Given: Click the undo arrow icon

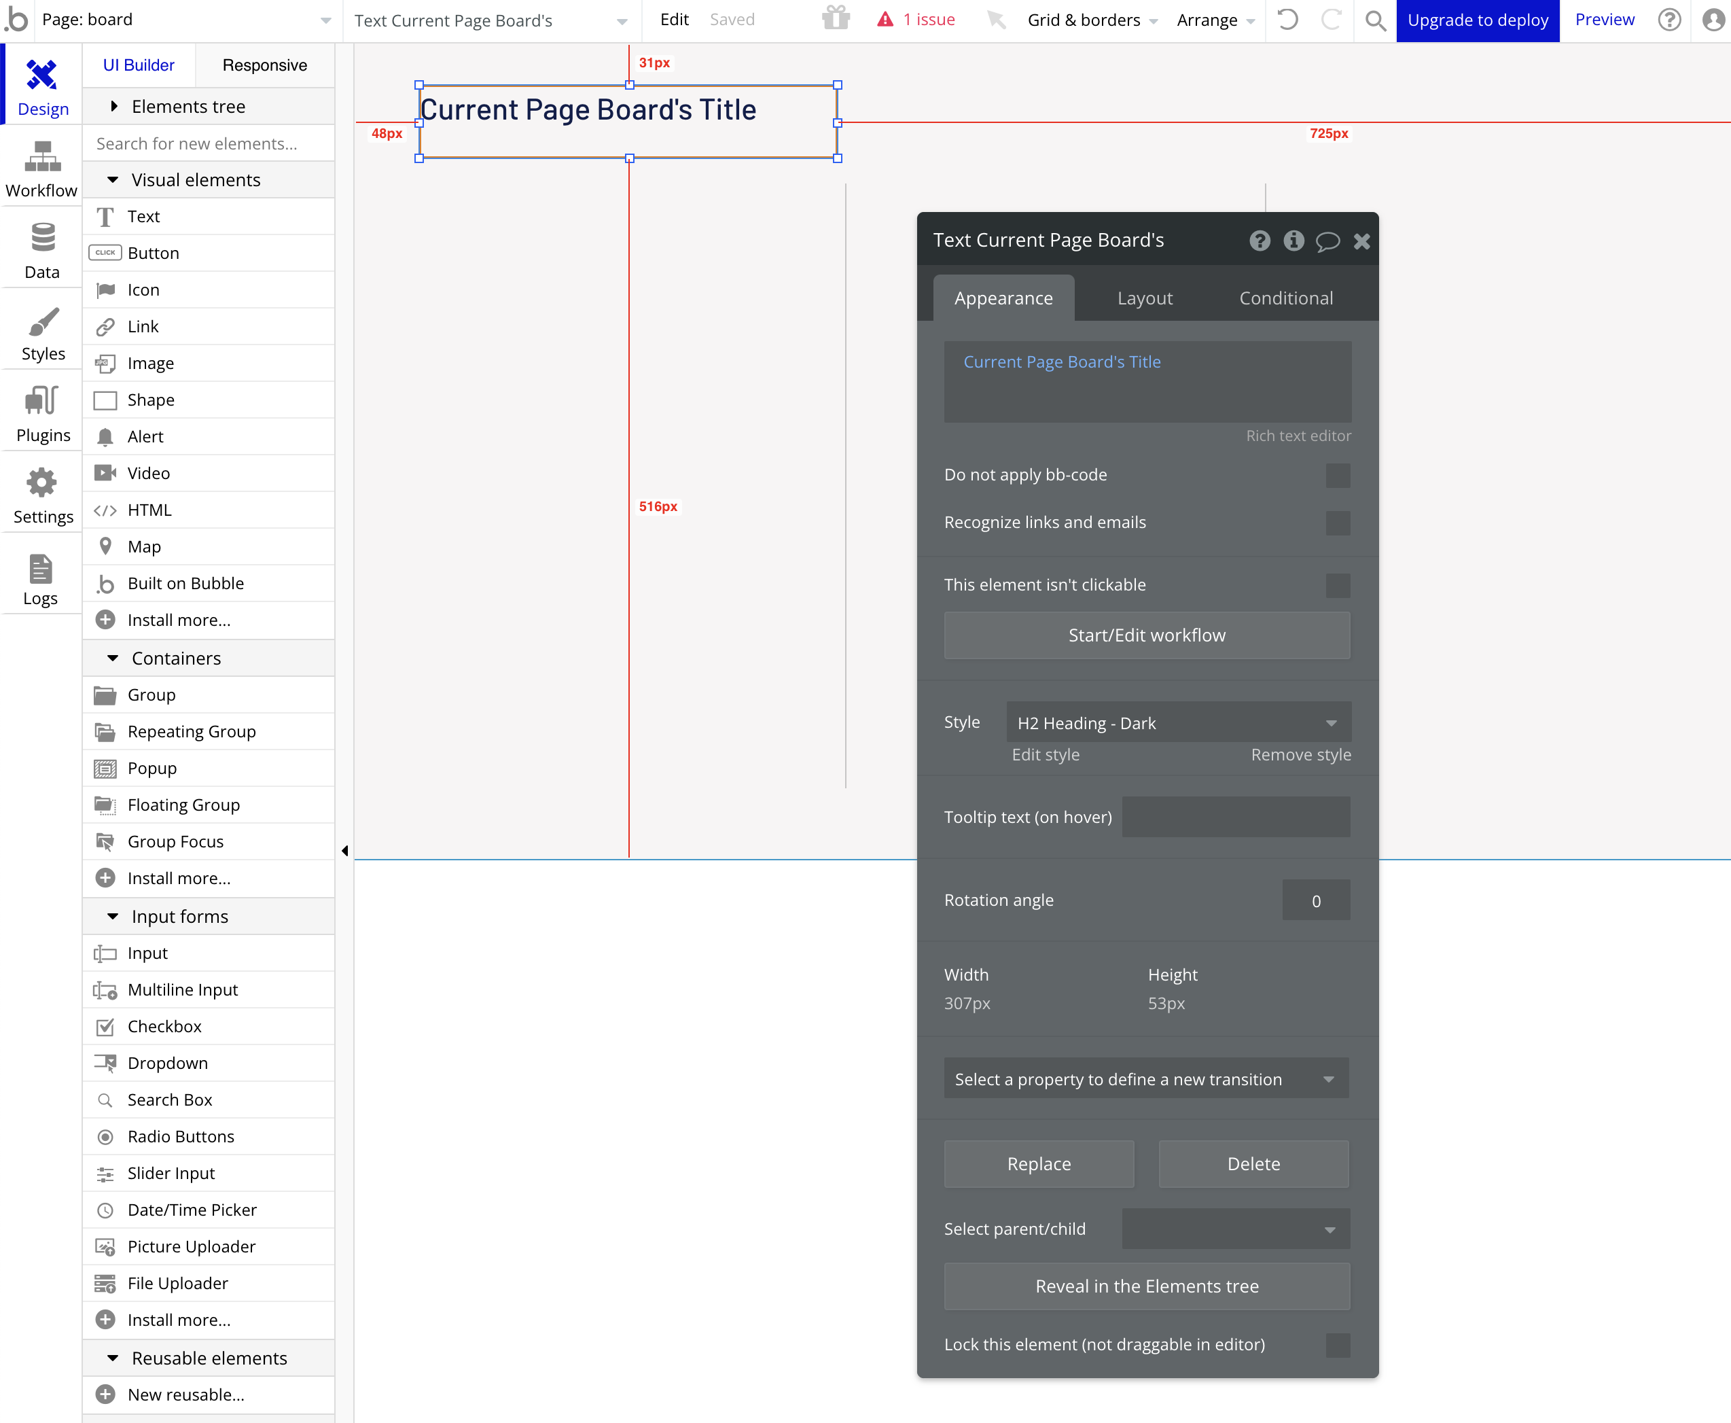Looking at the screenshot, I should 1287,20.
